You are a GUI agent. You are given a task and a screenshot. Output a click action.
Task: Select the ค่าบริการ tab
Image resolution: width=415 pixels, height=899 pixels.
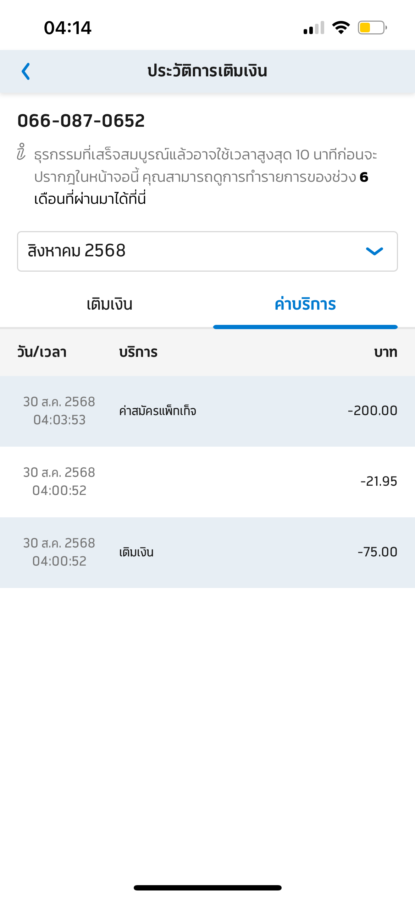pos(305,305)
